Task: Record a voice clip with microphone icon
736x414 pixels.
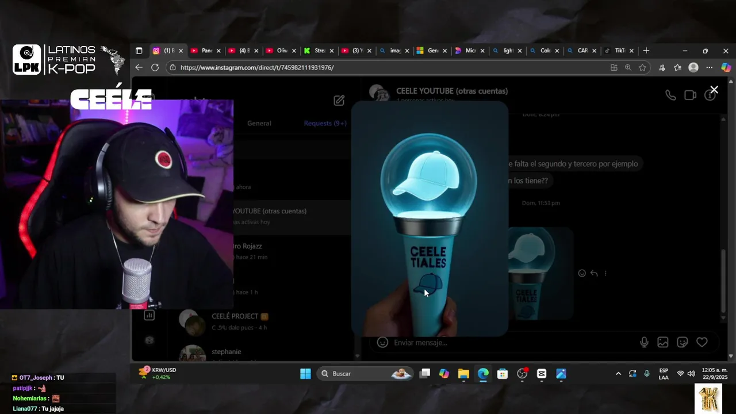Action: click(x=644, y=342)
